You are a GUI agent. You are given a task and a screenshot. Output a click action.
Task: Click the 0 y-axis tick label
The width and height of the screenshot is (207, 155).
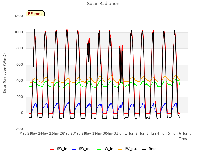pos(22,113)
